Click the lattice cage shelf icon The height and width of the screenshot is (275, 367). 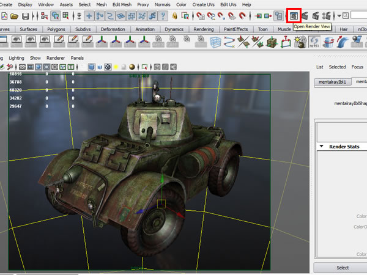coord(215,42)
